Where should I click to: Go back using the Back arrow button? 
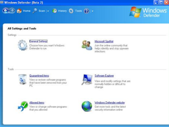(x=6, y=11)
